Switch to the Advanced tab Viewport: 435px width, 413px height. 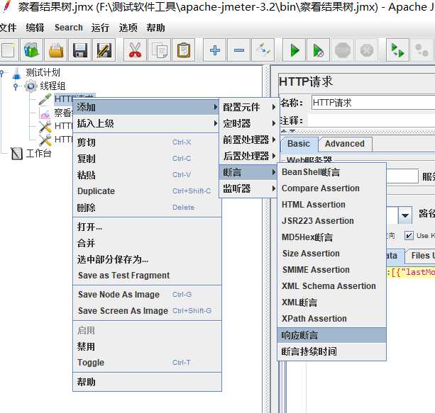[345, 144]
